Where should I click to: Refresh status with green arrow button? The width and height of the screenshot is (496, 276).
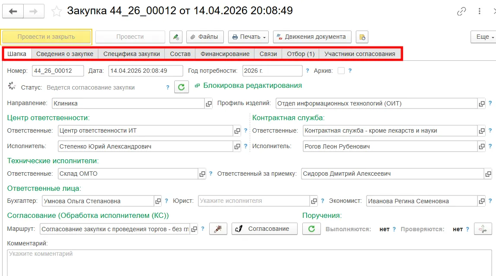[x=181, y=87]
